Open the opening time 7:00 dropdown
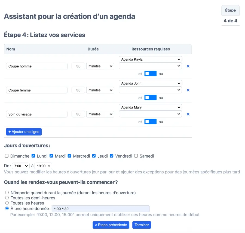245x233 pixels. pos(20,166)
